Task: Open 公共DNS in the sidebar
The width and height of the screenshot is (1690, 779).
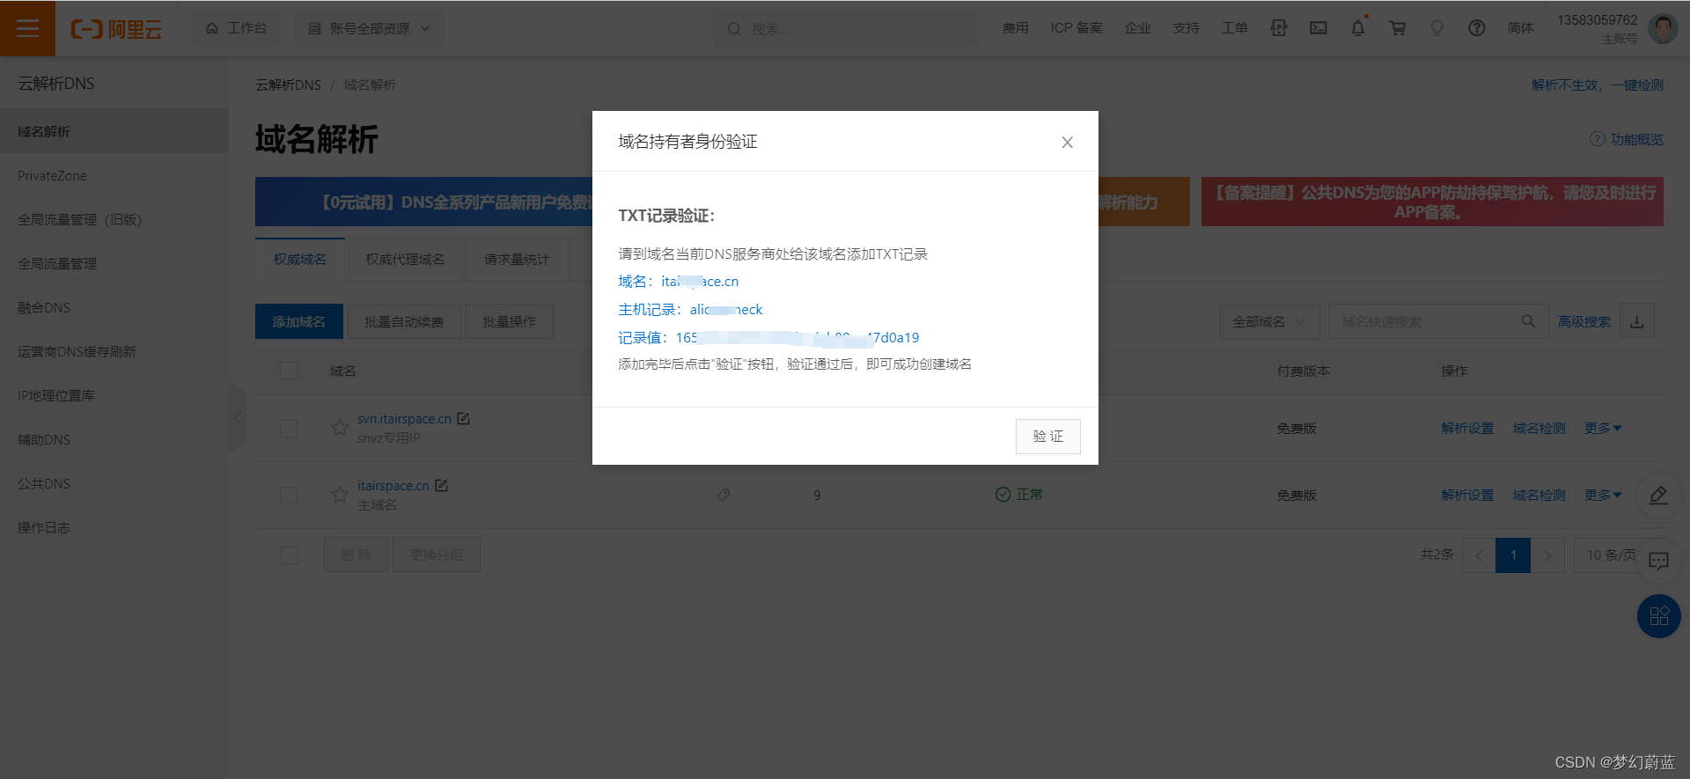Action: pyautogui.click(x=114, y=483)
